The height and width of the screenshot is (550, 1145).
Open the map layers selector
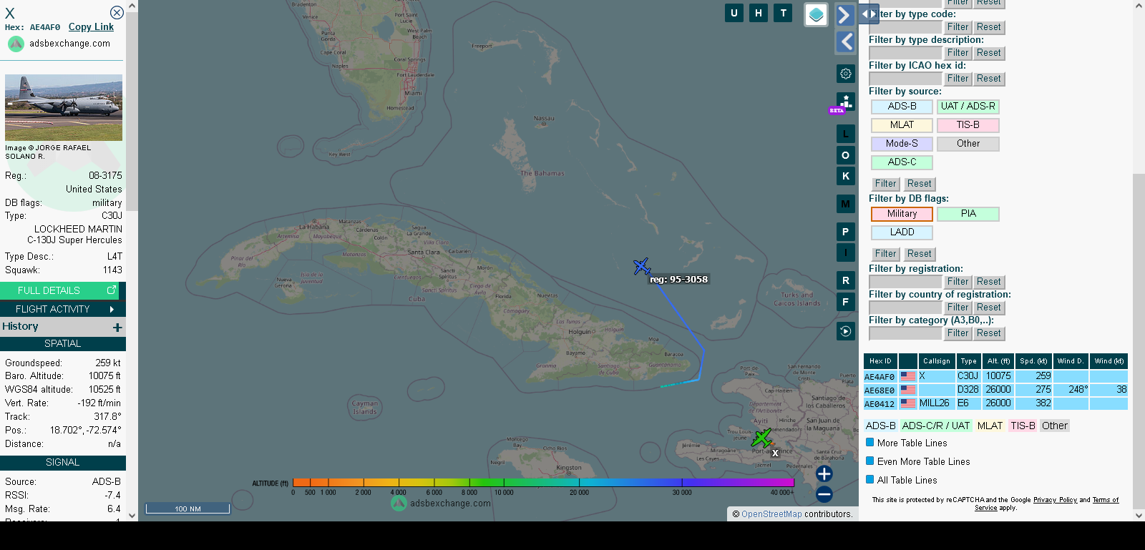point(817,14)
